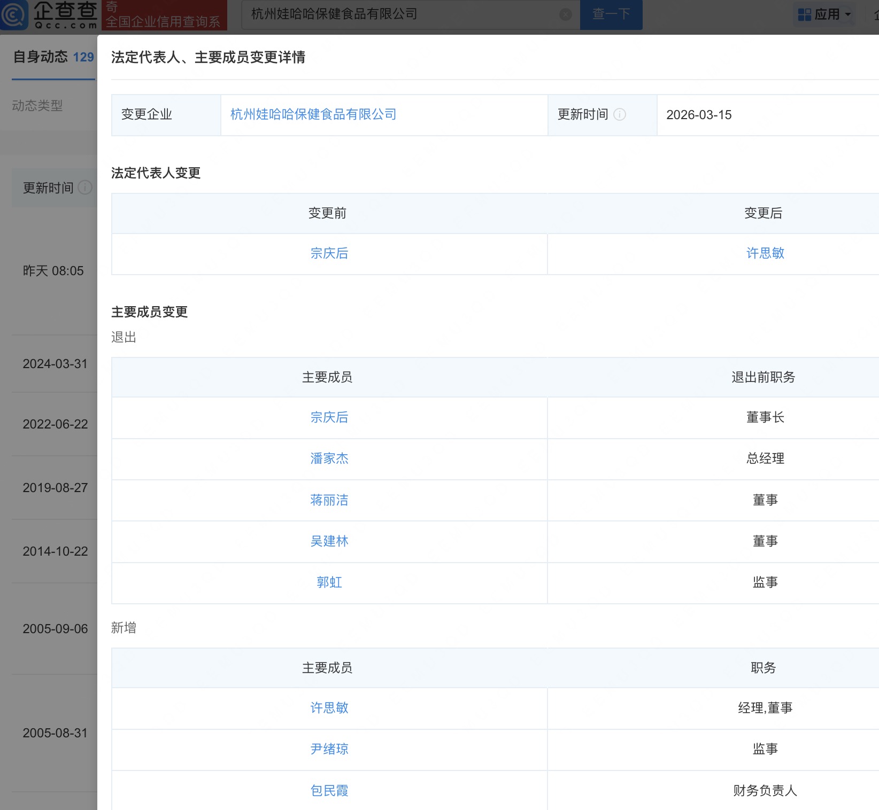Open 宗庆后 link under 变更前
Screen dimensions: 879x810
329,253
